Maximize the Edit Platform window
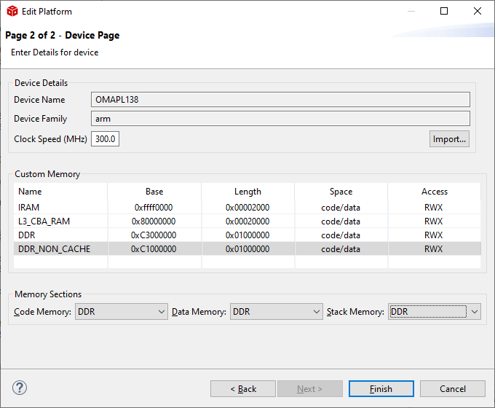The image size is (495, 408). [444, 12]
